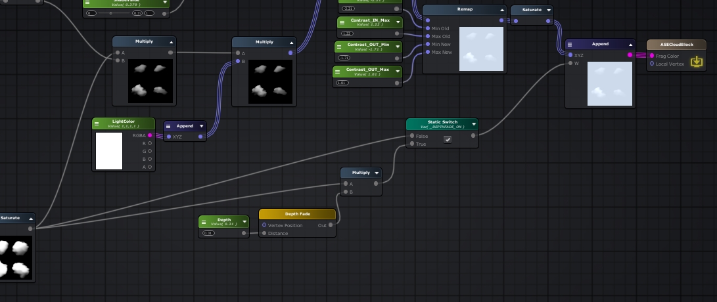Select the Remap node title bar
Image resolution: width=717 pixels, height=302 pixels.
coord(465,9)
